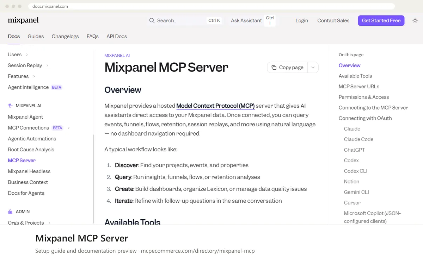Image resolution: width=423 pixels, height=264 pixels.
Task: Expand the Orgs & Projects chevron
Action: pos(49,223)
